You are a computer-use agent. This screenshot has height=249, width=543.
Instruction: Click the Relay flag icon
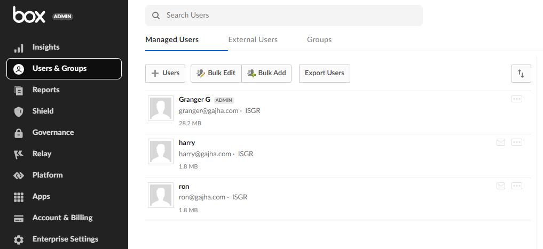coord(18,154)
